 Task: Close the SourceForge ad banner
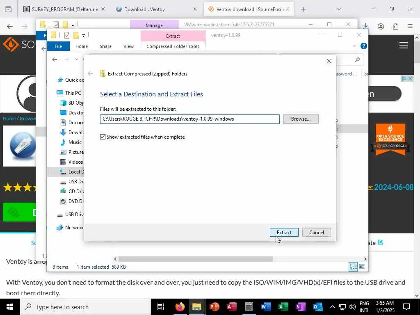point(410,78)
